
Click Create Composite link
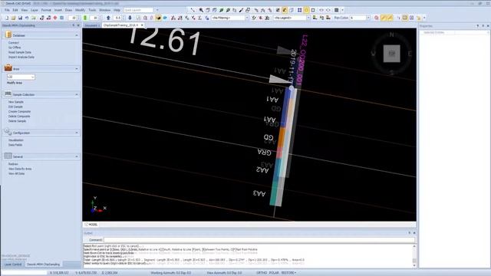19,111
